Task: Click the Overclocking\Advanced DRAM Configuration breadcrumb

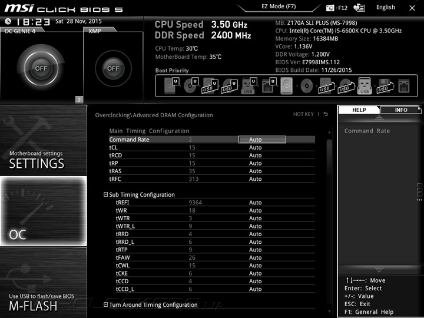Action: [x=154, y=115]
